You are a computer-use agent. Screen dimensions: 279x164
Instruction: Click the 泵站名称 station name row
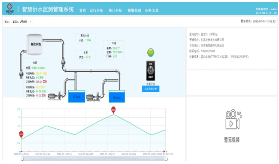203,34
